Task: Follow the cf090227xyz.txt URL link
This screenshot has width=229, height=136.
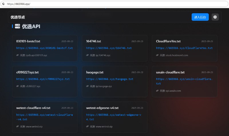Action: tap(43, 79)
